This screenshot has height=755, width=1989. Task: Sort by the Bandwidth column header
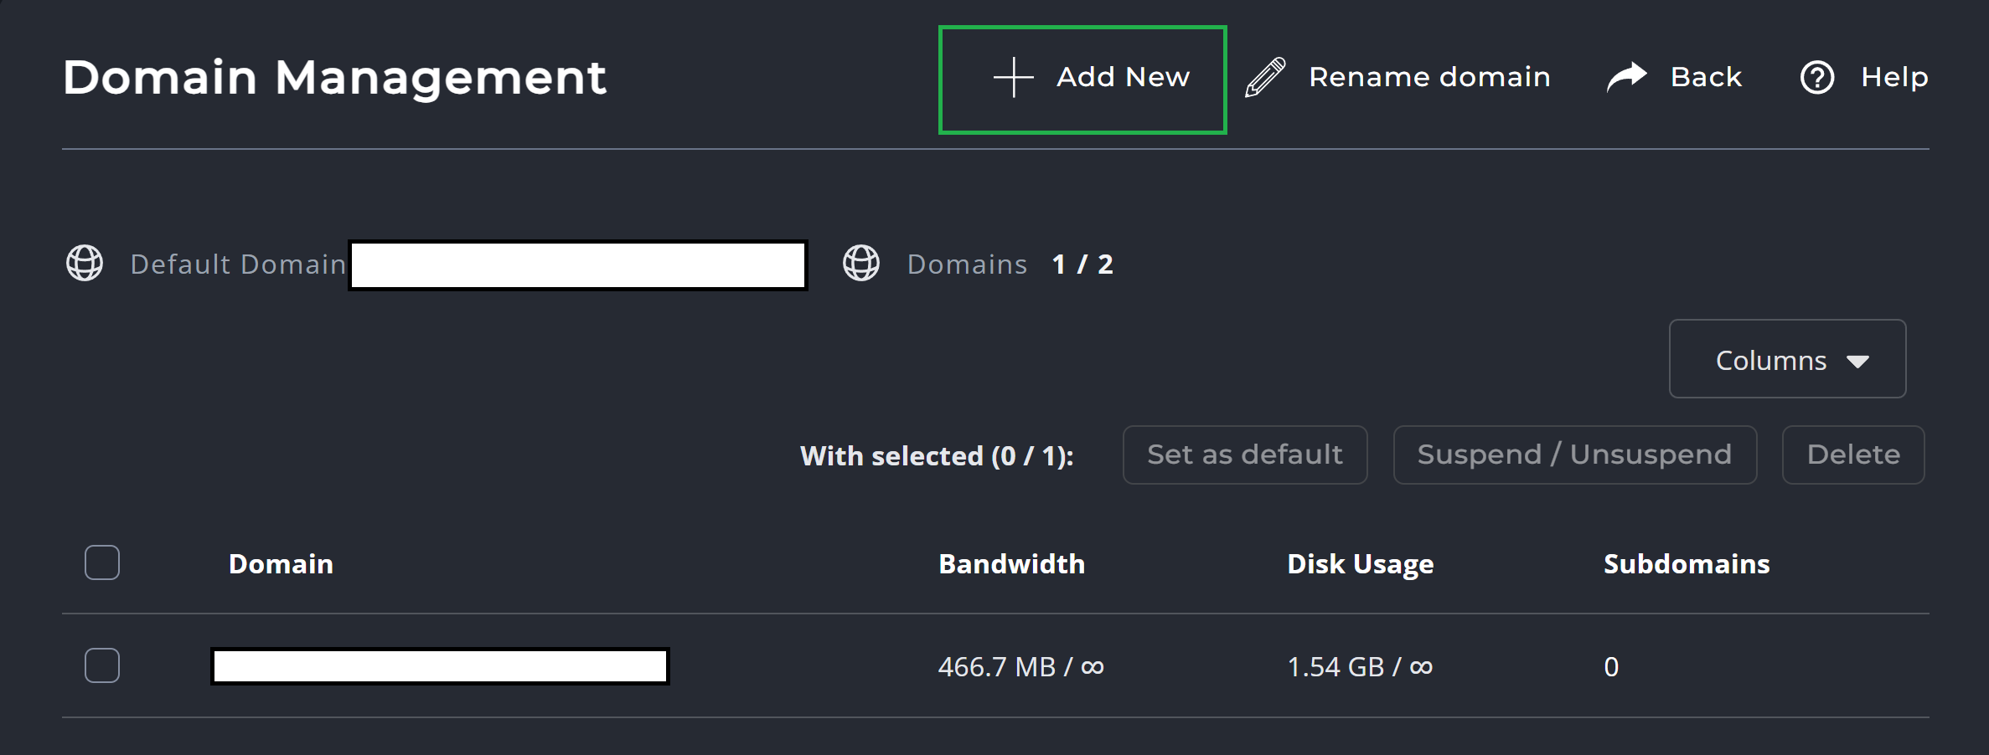tap(1011, 564)
